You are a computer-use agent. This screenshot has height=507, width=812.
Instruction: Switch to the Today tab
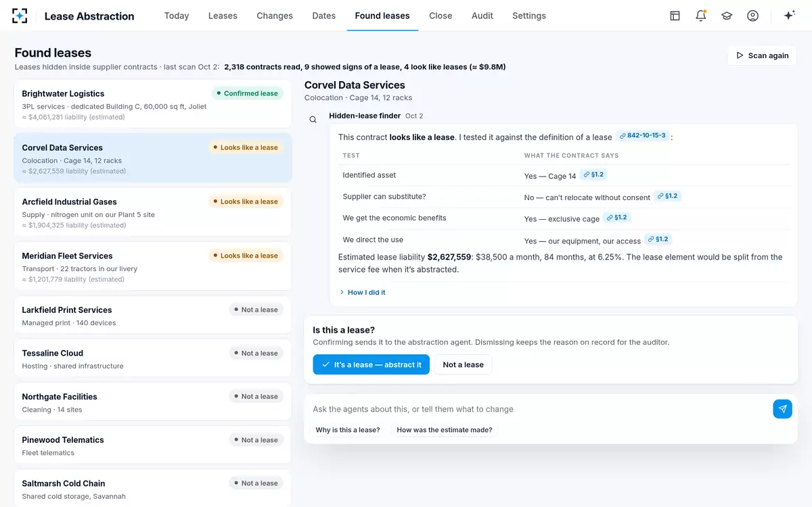tap(177, 16)
